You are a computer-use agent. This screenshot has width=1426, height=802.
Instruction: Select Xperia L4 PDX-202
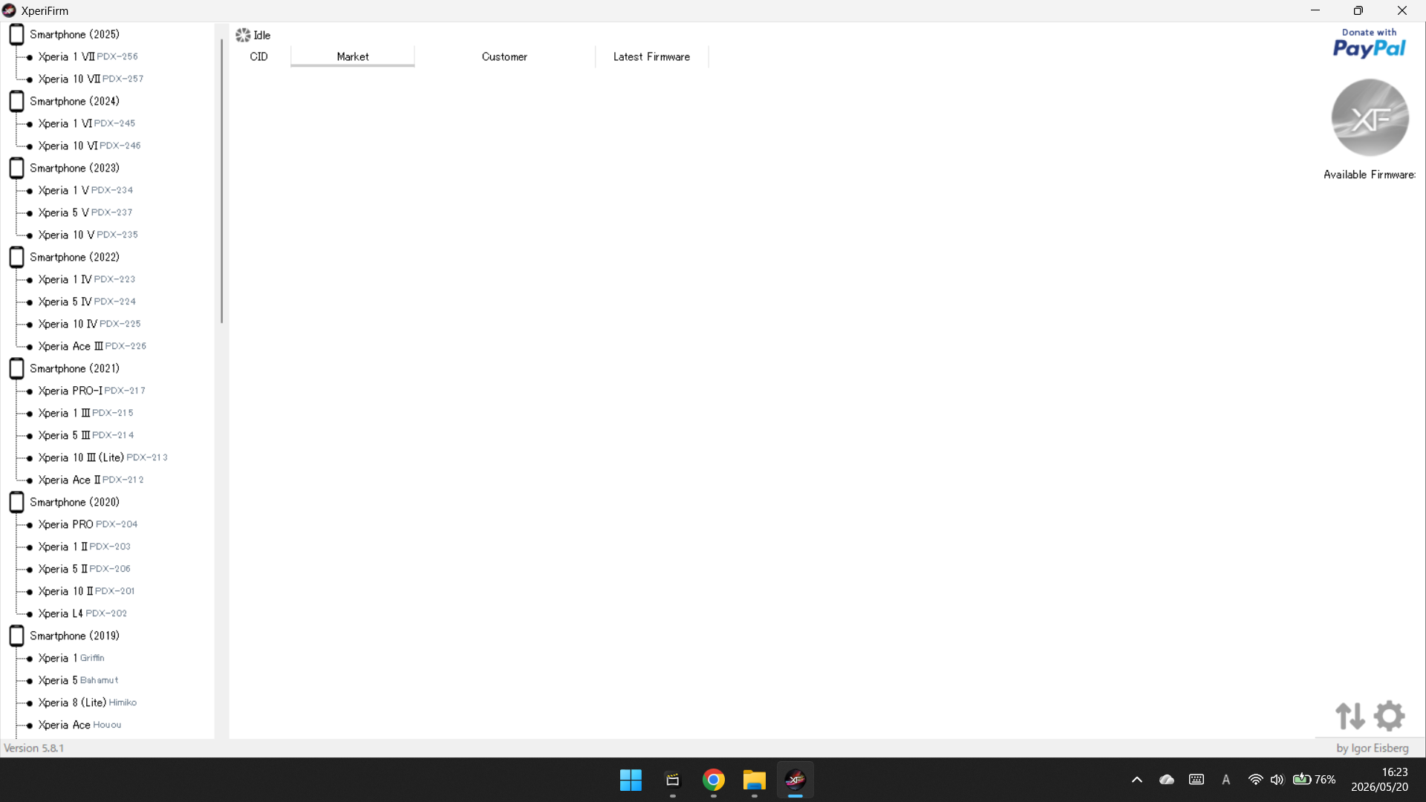click(83, 613)
